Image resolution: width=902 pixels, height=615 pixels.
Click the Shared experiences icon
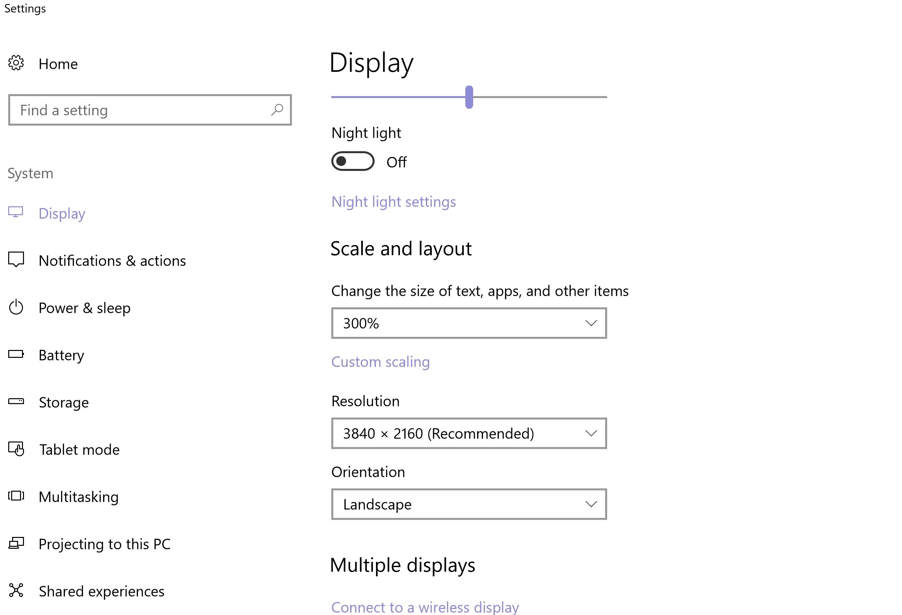point(16,591)
